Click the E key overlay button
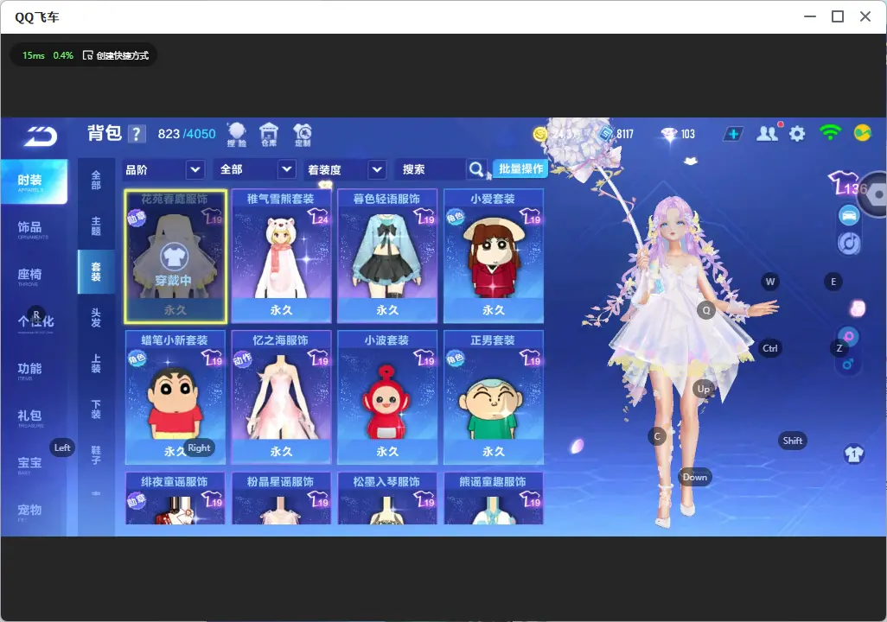The width and height of the screenshot is (887, 622). point(833,282)
